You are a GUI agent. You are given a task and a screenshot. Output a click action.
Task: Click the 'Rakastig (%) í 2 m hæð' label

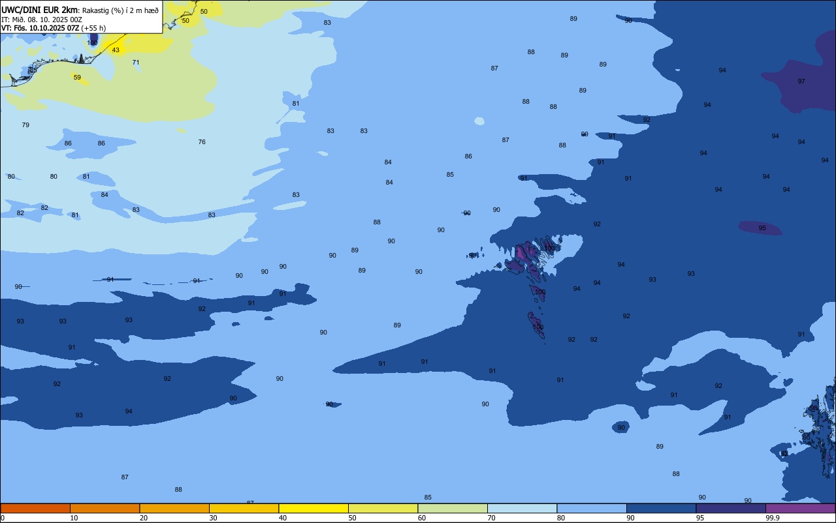120,10
